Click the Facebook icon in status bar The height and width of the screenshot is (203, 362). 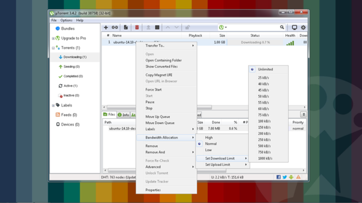[x=279, y=177]
